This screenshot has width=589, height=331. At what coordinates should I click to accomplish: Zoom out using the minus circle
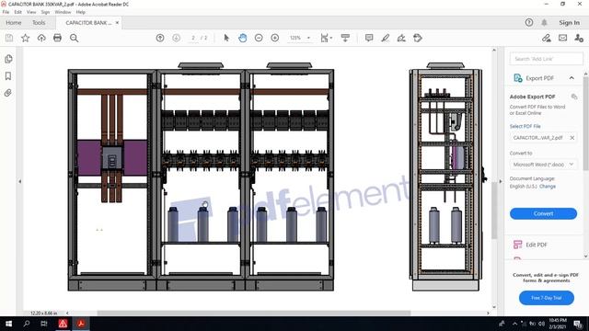click(259, 38)
